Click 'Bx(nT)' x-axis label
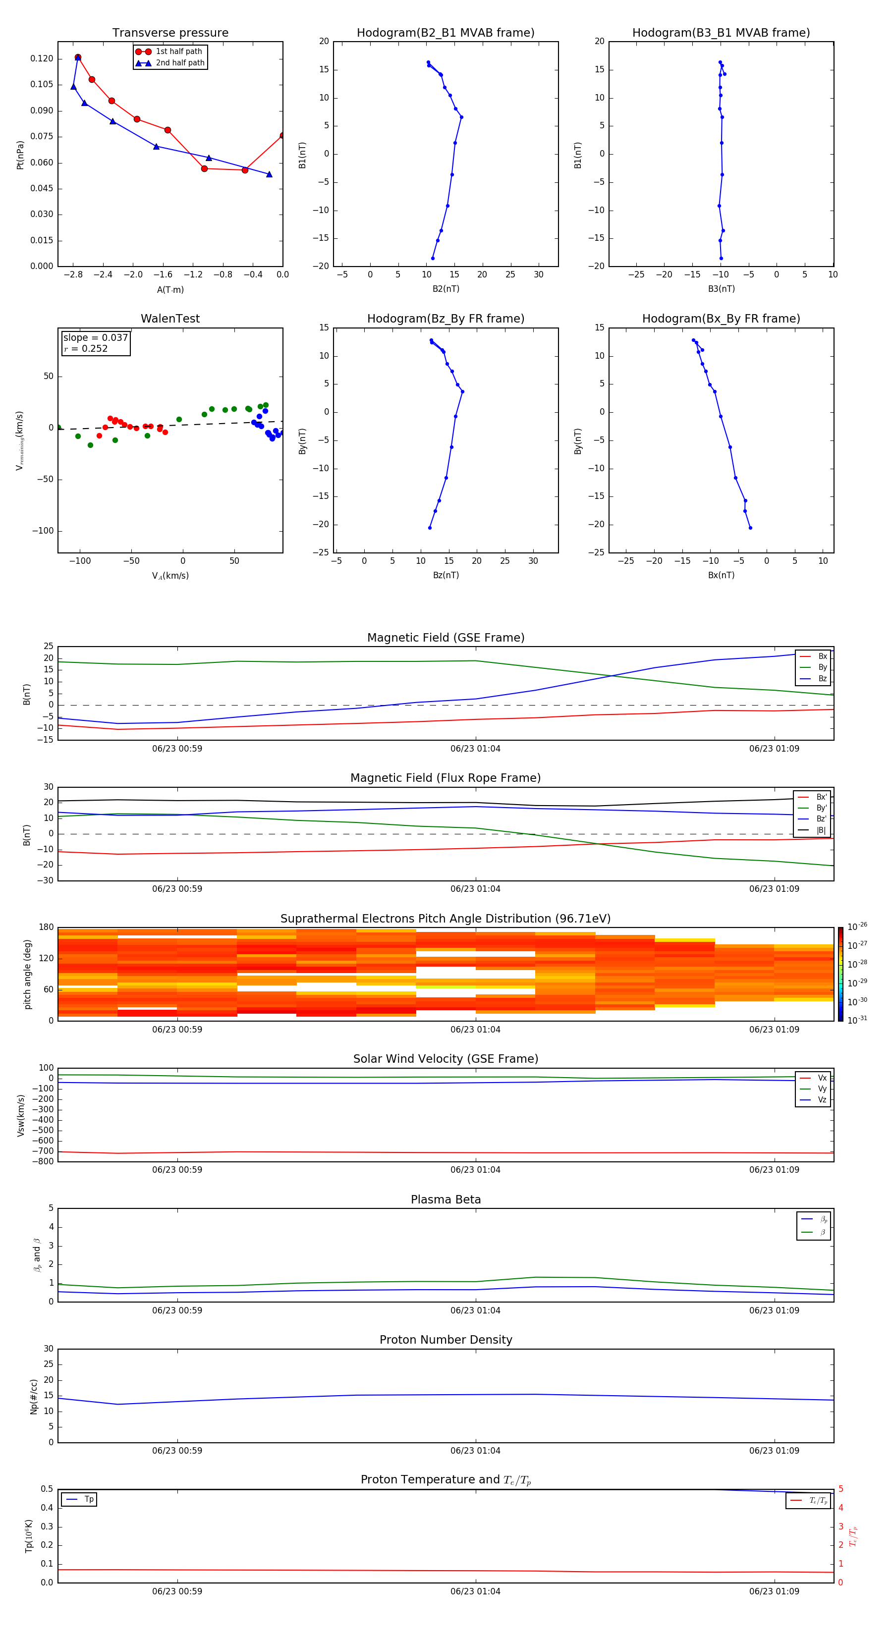Image resolution: width=892 pixels, height=1635 pixels. (721, 575)
